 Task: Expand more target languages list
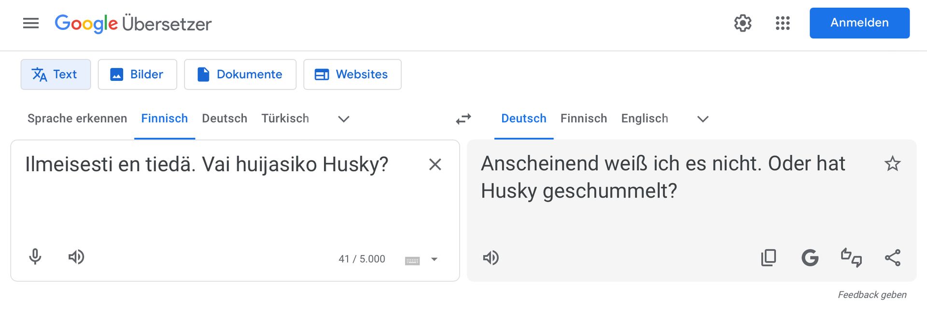(x=703, y=119)
